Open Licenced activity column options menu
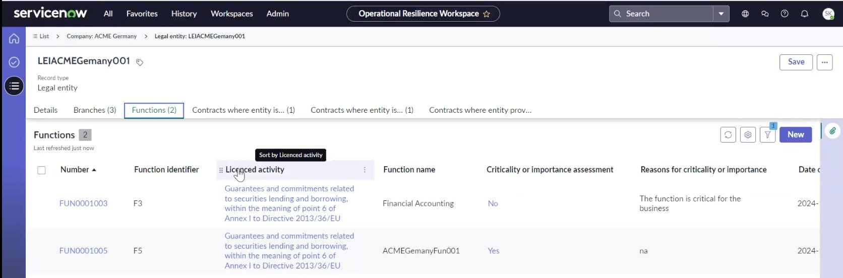Screen dimensions: 843x278 coord(365,170)
